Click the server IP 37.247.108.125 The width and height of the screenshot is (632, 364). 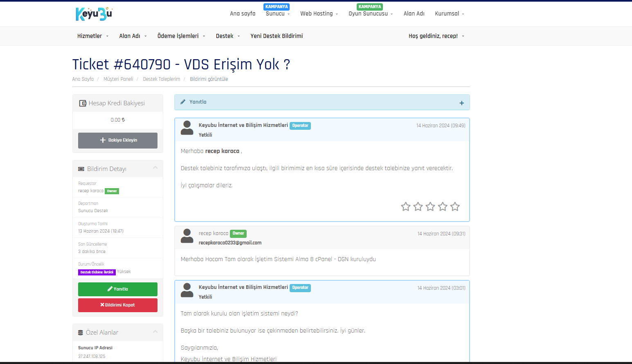pos(92,356)
